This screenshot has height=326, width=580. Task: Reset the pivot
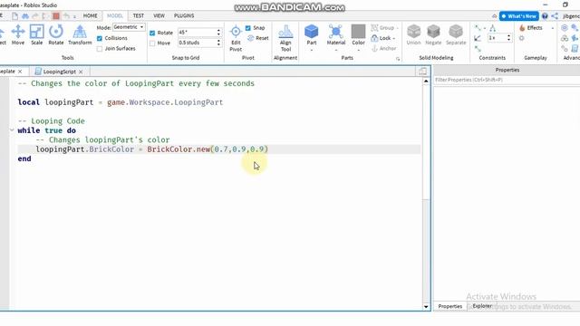click(x=257, y=38)
